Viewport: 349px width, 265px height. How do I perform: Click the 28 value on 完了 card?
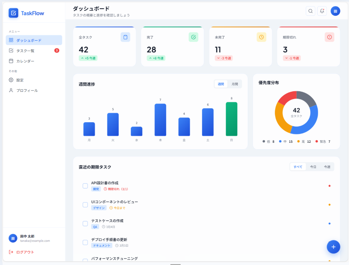click(151, 49)
